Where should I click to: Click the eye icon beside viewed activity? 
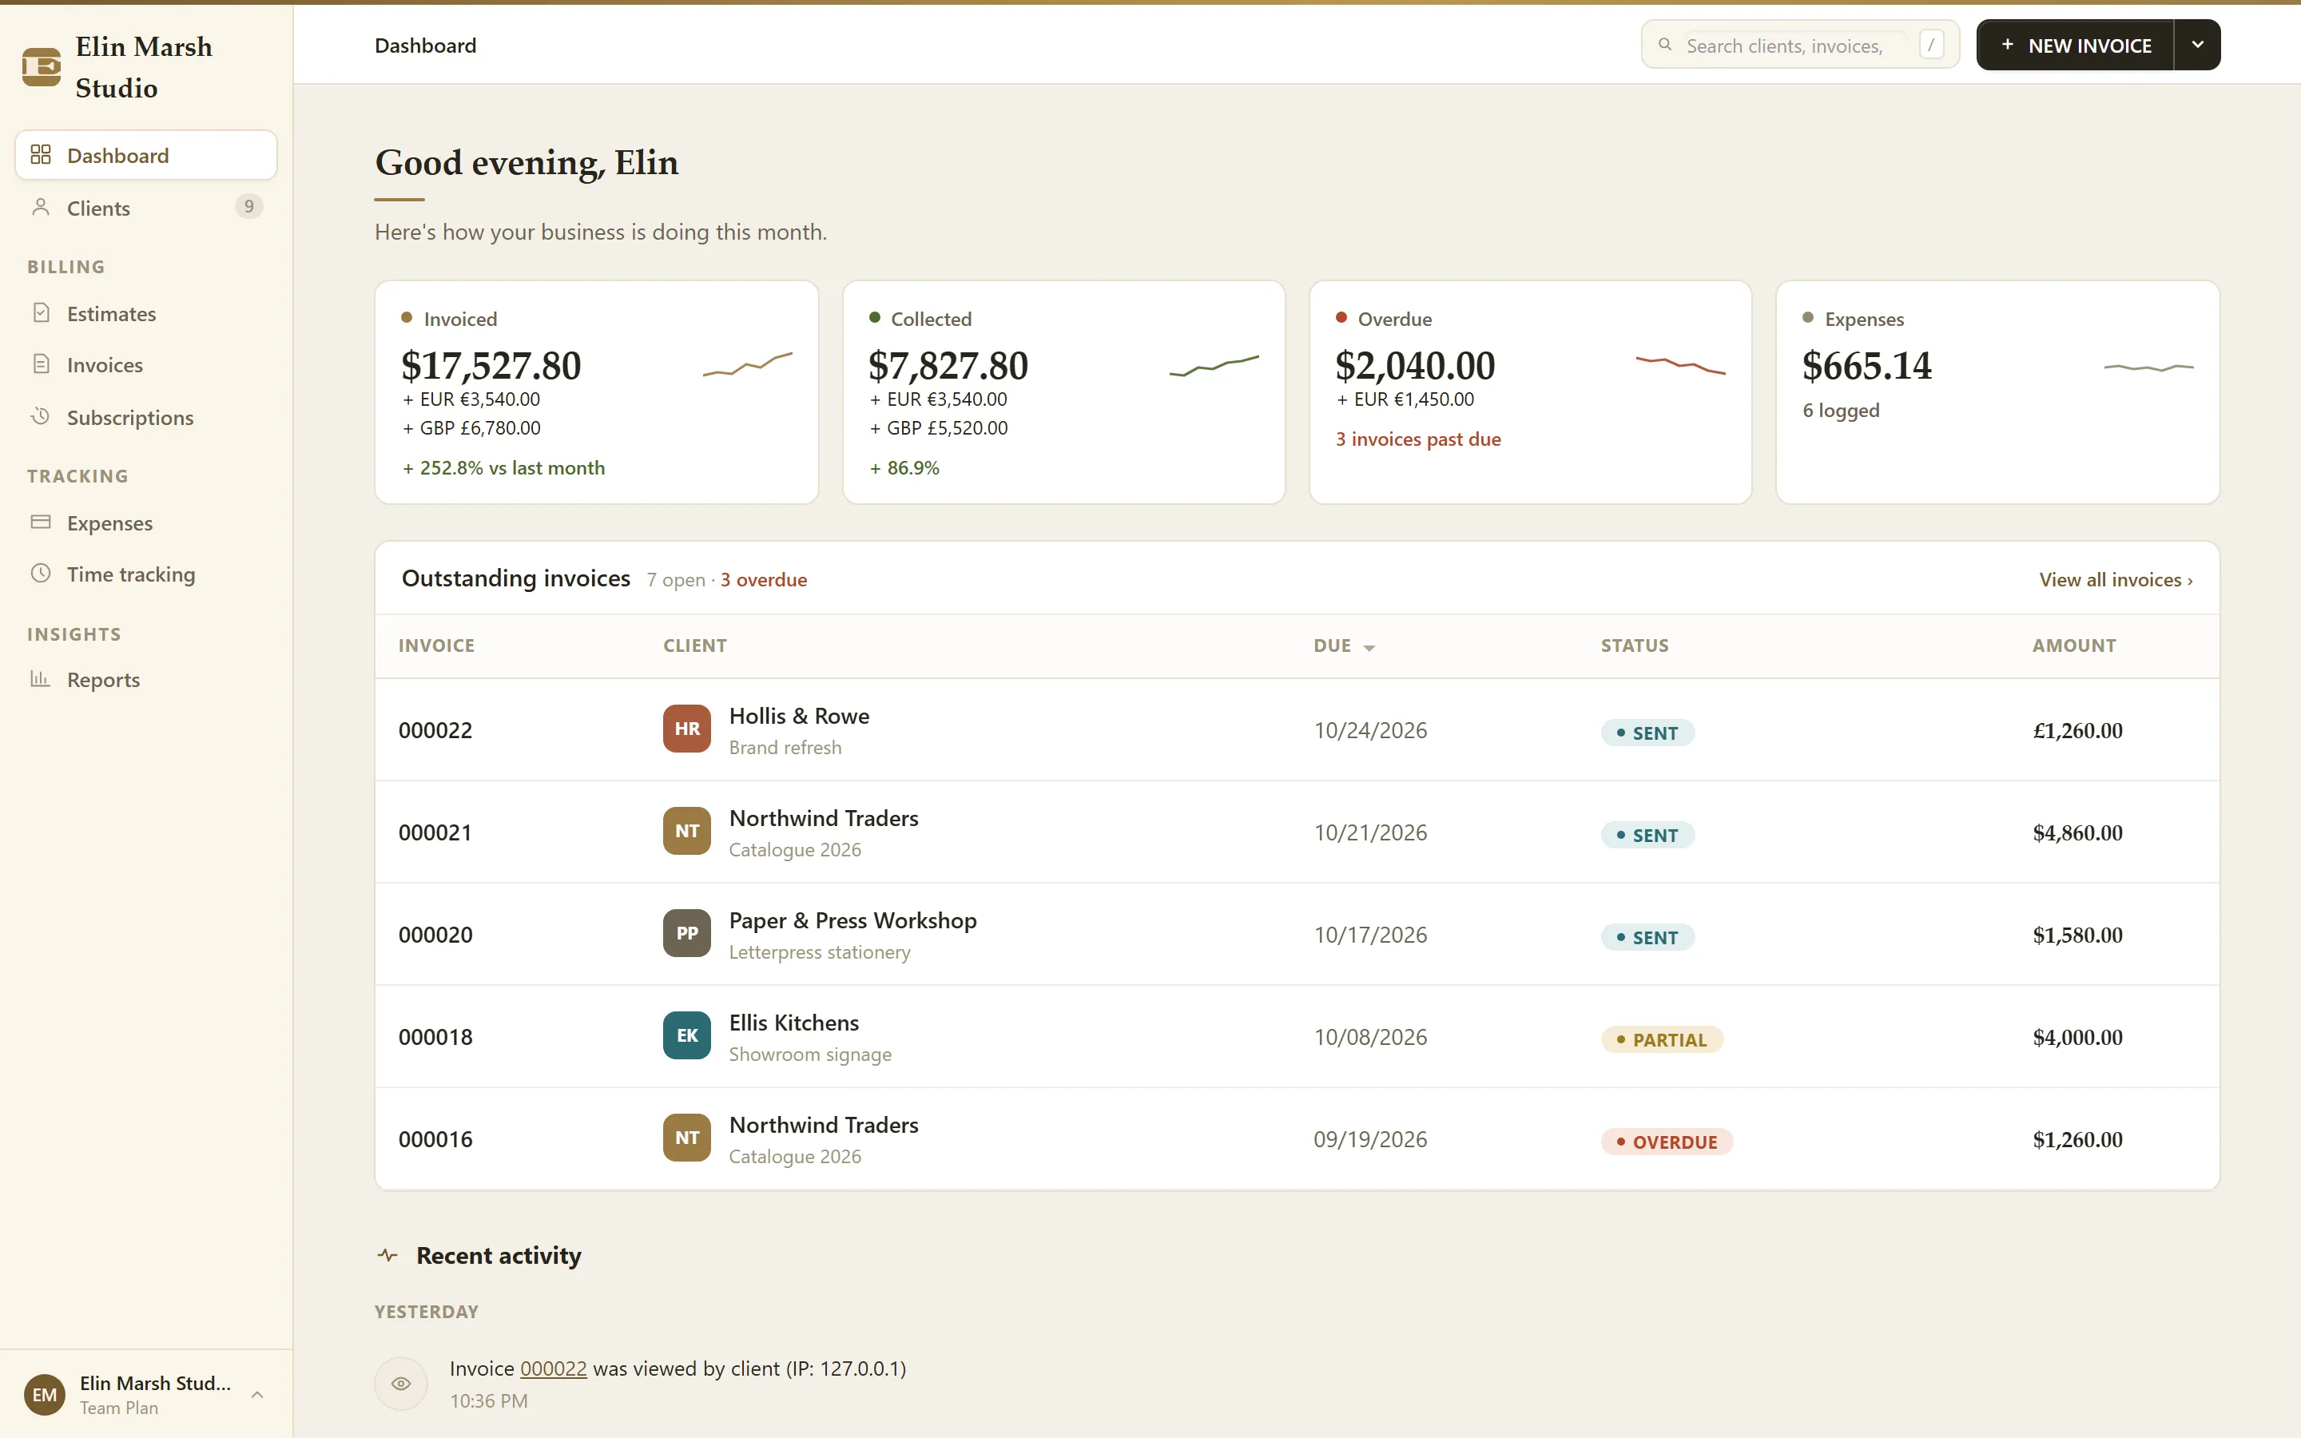[x=401, y=1384]
